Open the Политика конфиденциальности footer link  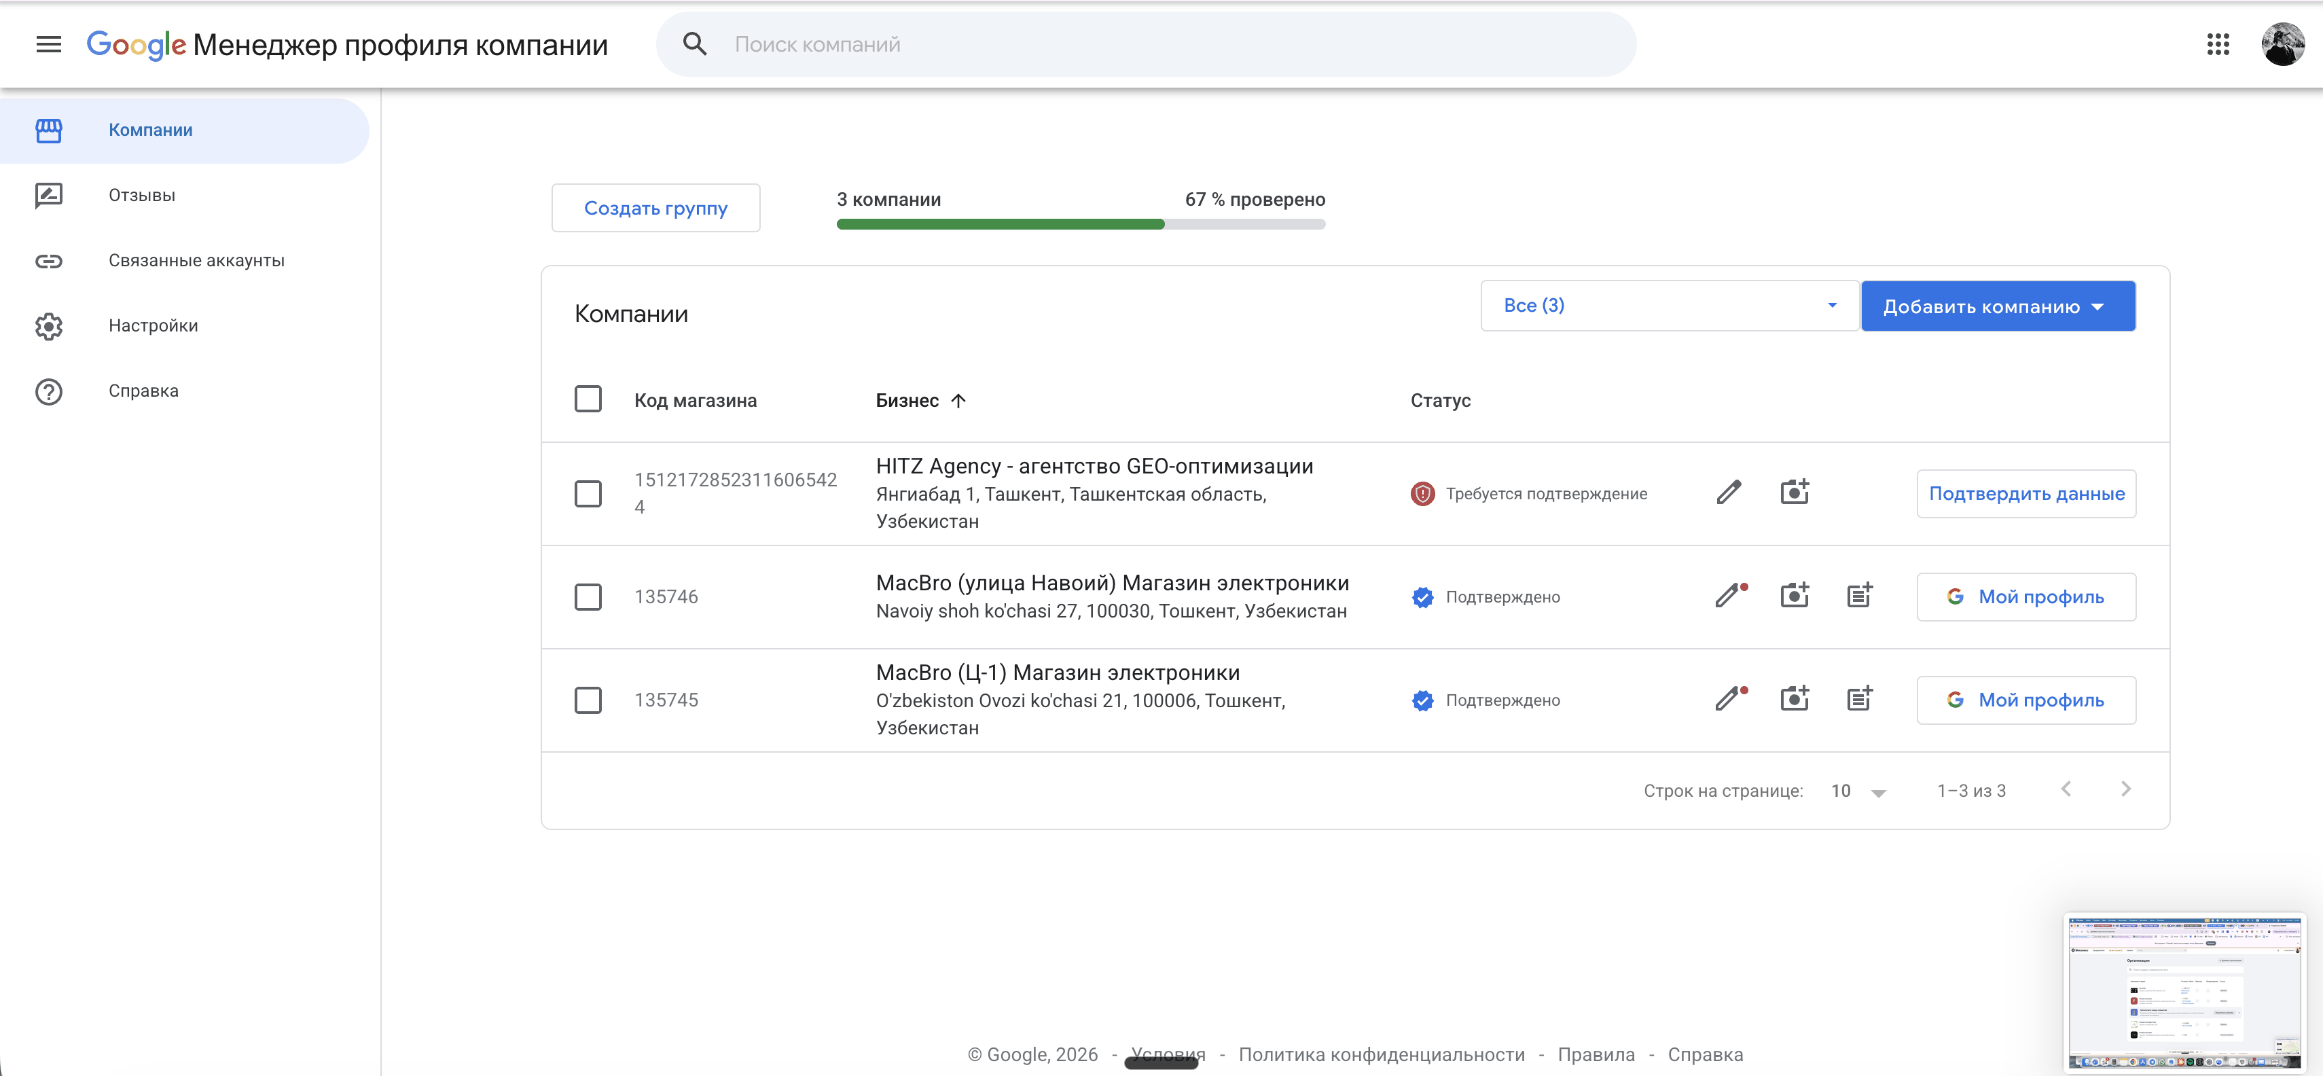[x=1382, y=1054]
